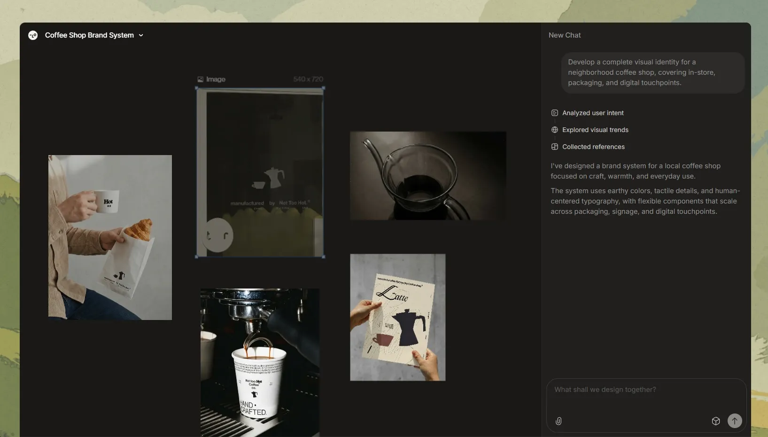Expand the Analyzed user intent step
Viewport: 768px width, 437px height.
pyautogui.click(x=593, y=113)
